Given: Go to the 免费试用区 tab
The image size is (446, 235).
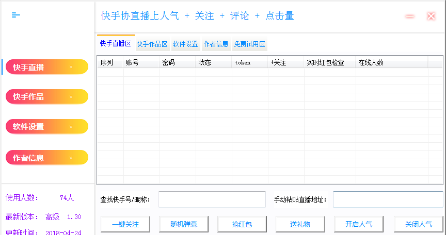Looking at the screenshot, I should coord(250,44).
